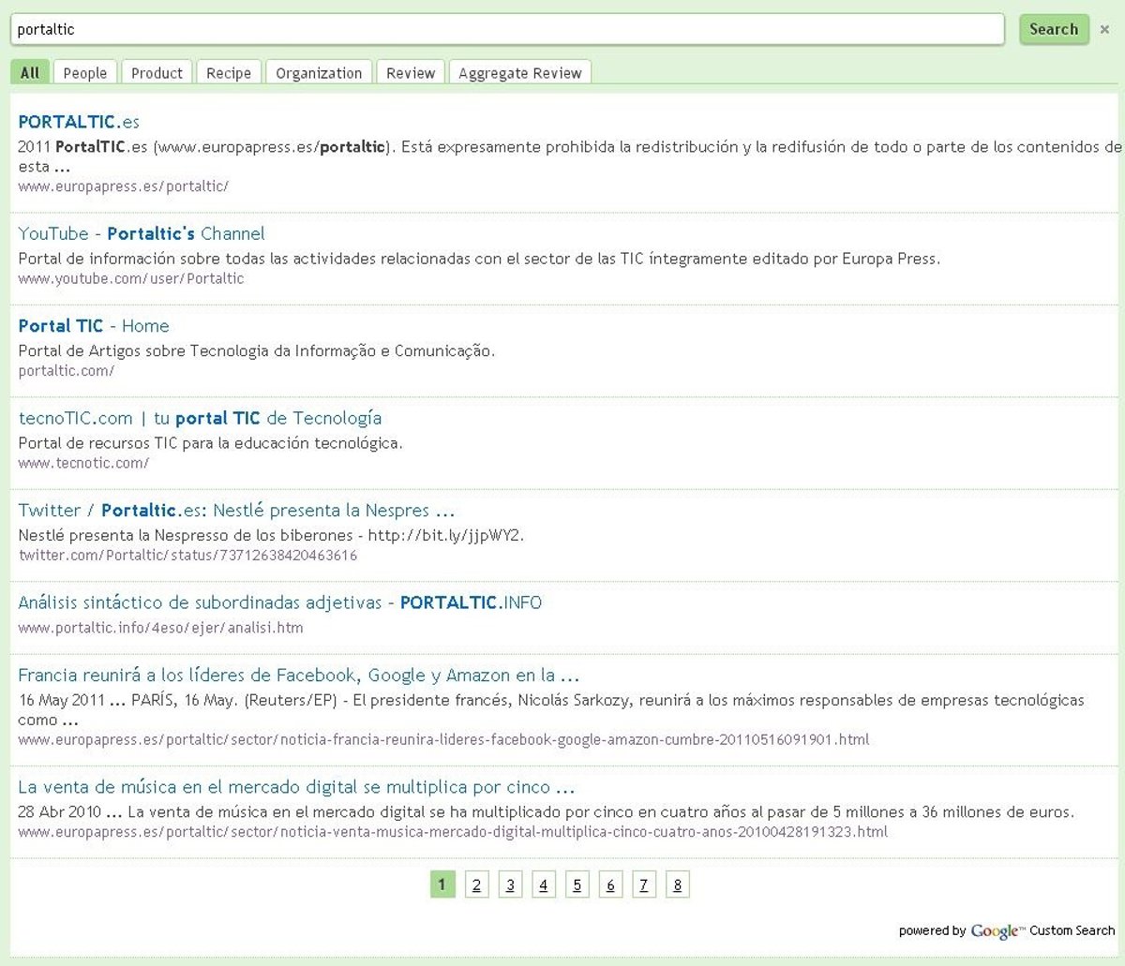Click the search input field containing portaltic
Screen dimensions: 1125x966
(x=506, y=29)
